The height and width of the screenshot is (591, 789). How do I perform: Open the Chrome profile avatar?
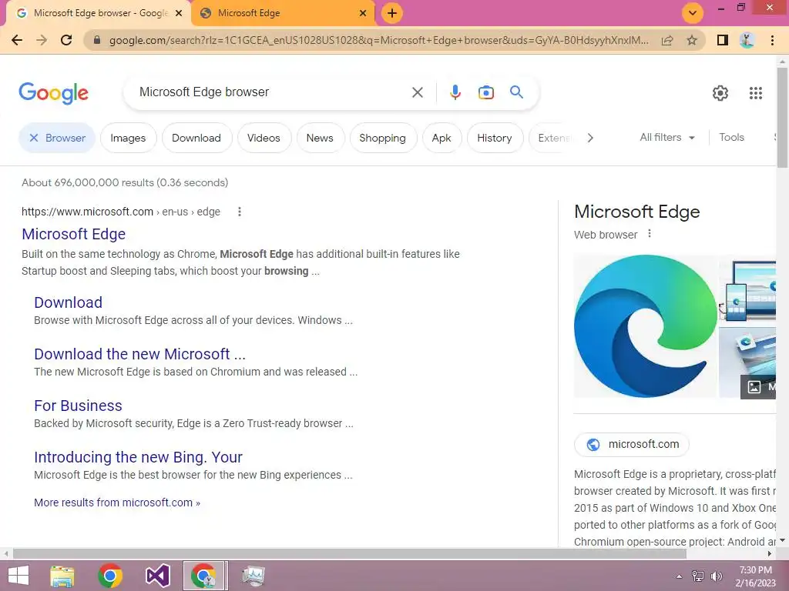click(x=747, y=40)
